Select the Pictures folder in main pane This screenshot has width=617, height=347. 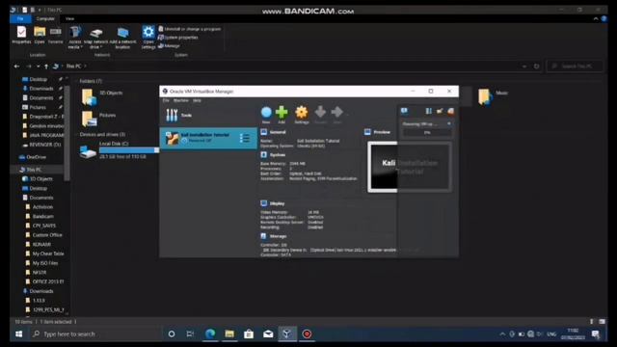tap(98, 119)
